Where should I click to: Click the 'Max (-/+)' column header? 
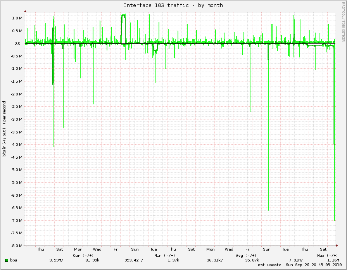point(327,255)
